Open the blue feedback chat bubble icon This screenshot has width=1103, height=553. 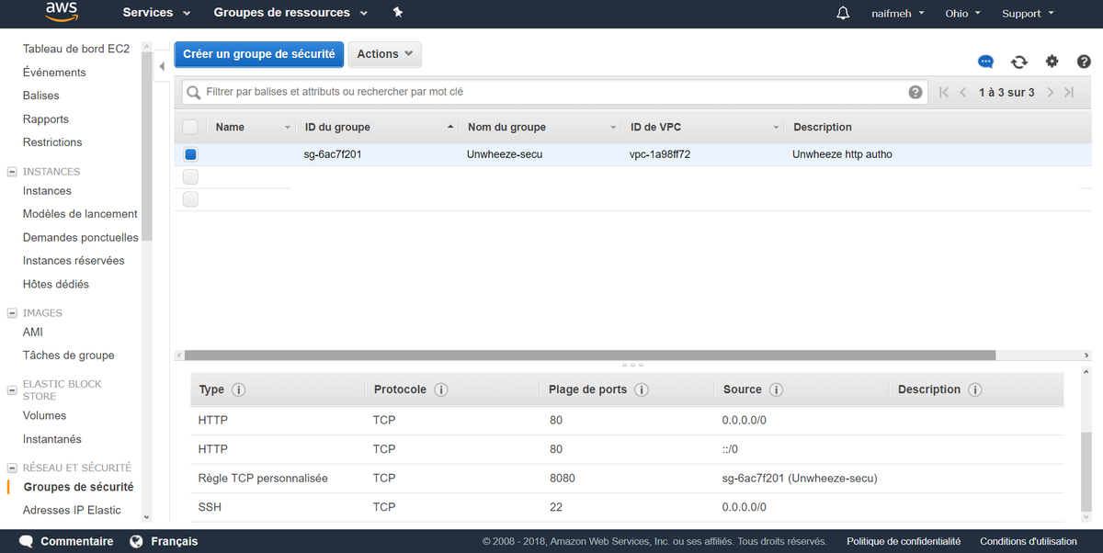click(x=985, y=62)
